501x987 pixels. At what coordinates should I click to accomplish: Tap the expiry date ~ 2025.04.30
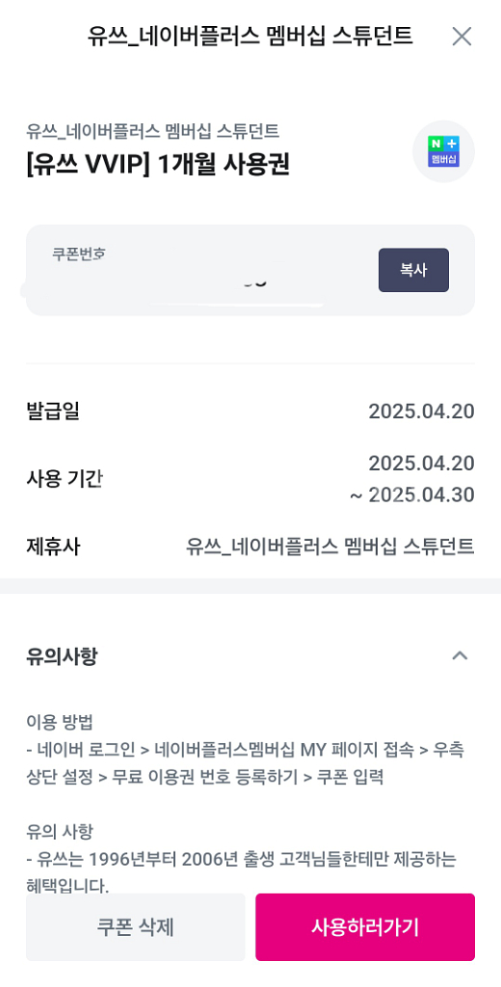click(x=412, y=495)
